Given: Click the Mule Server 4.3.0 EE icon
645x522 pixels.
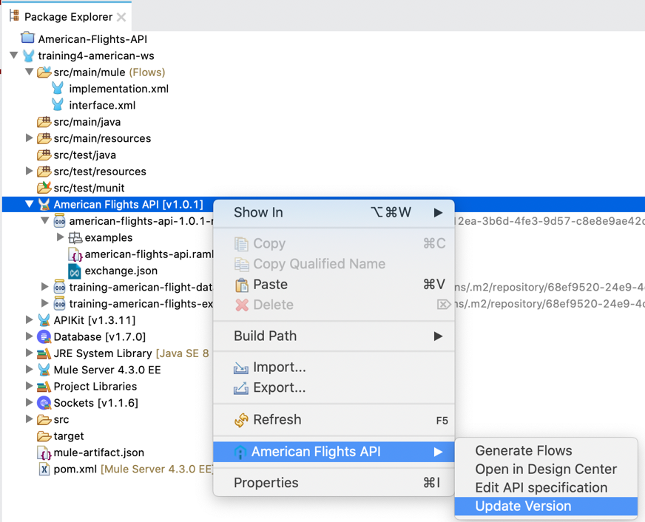Looking at the screenshot, I should pyautogui.click(x=44, y=370).
